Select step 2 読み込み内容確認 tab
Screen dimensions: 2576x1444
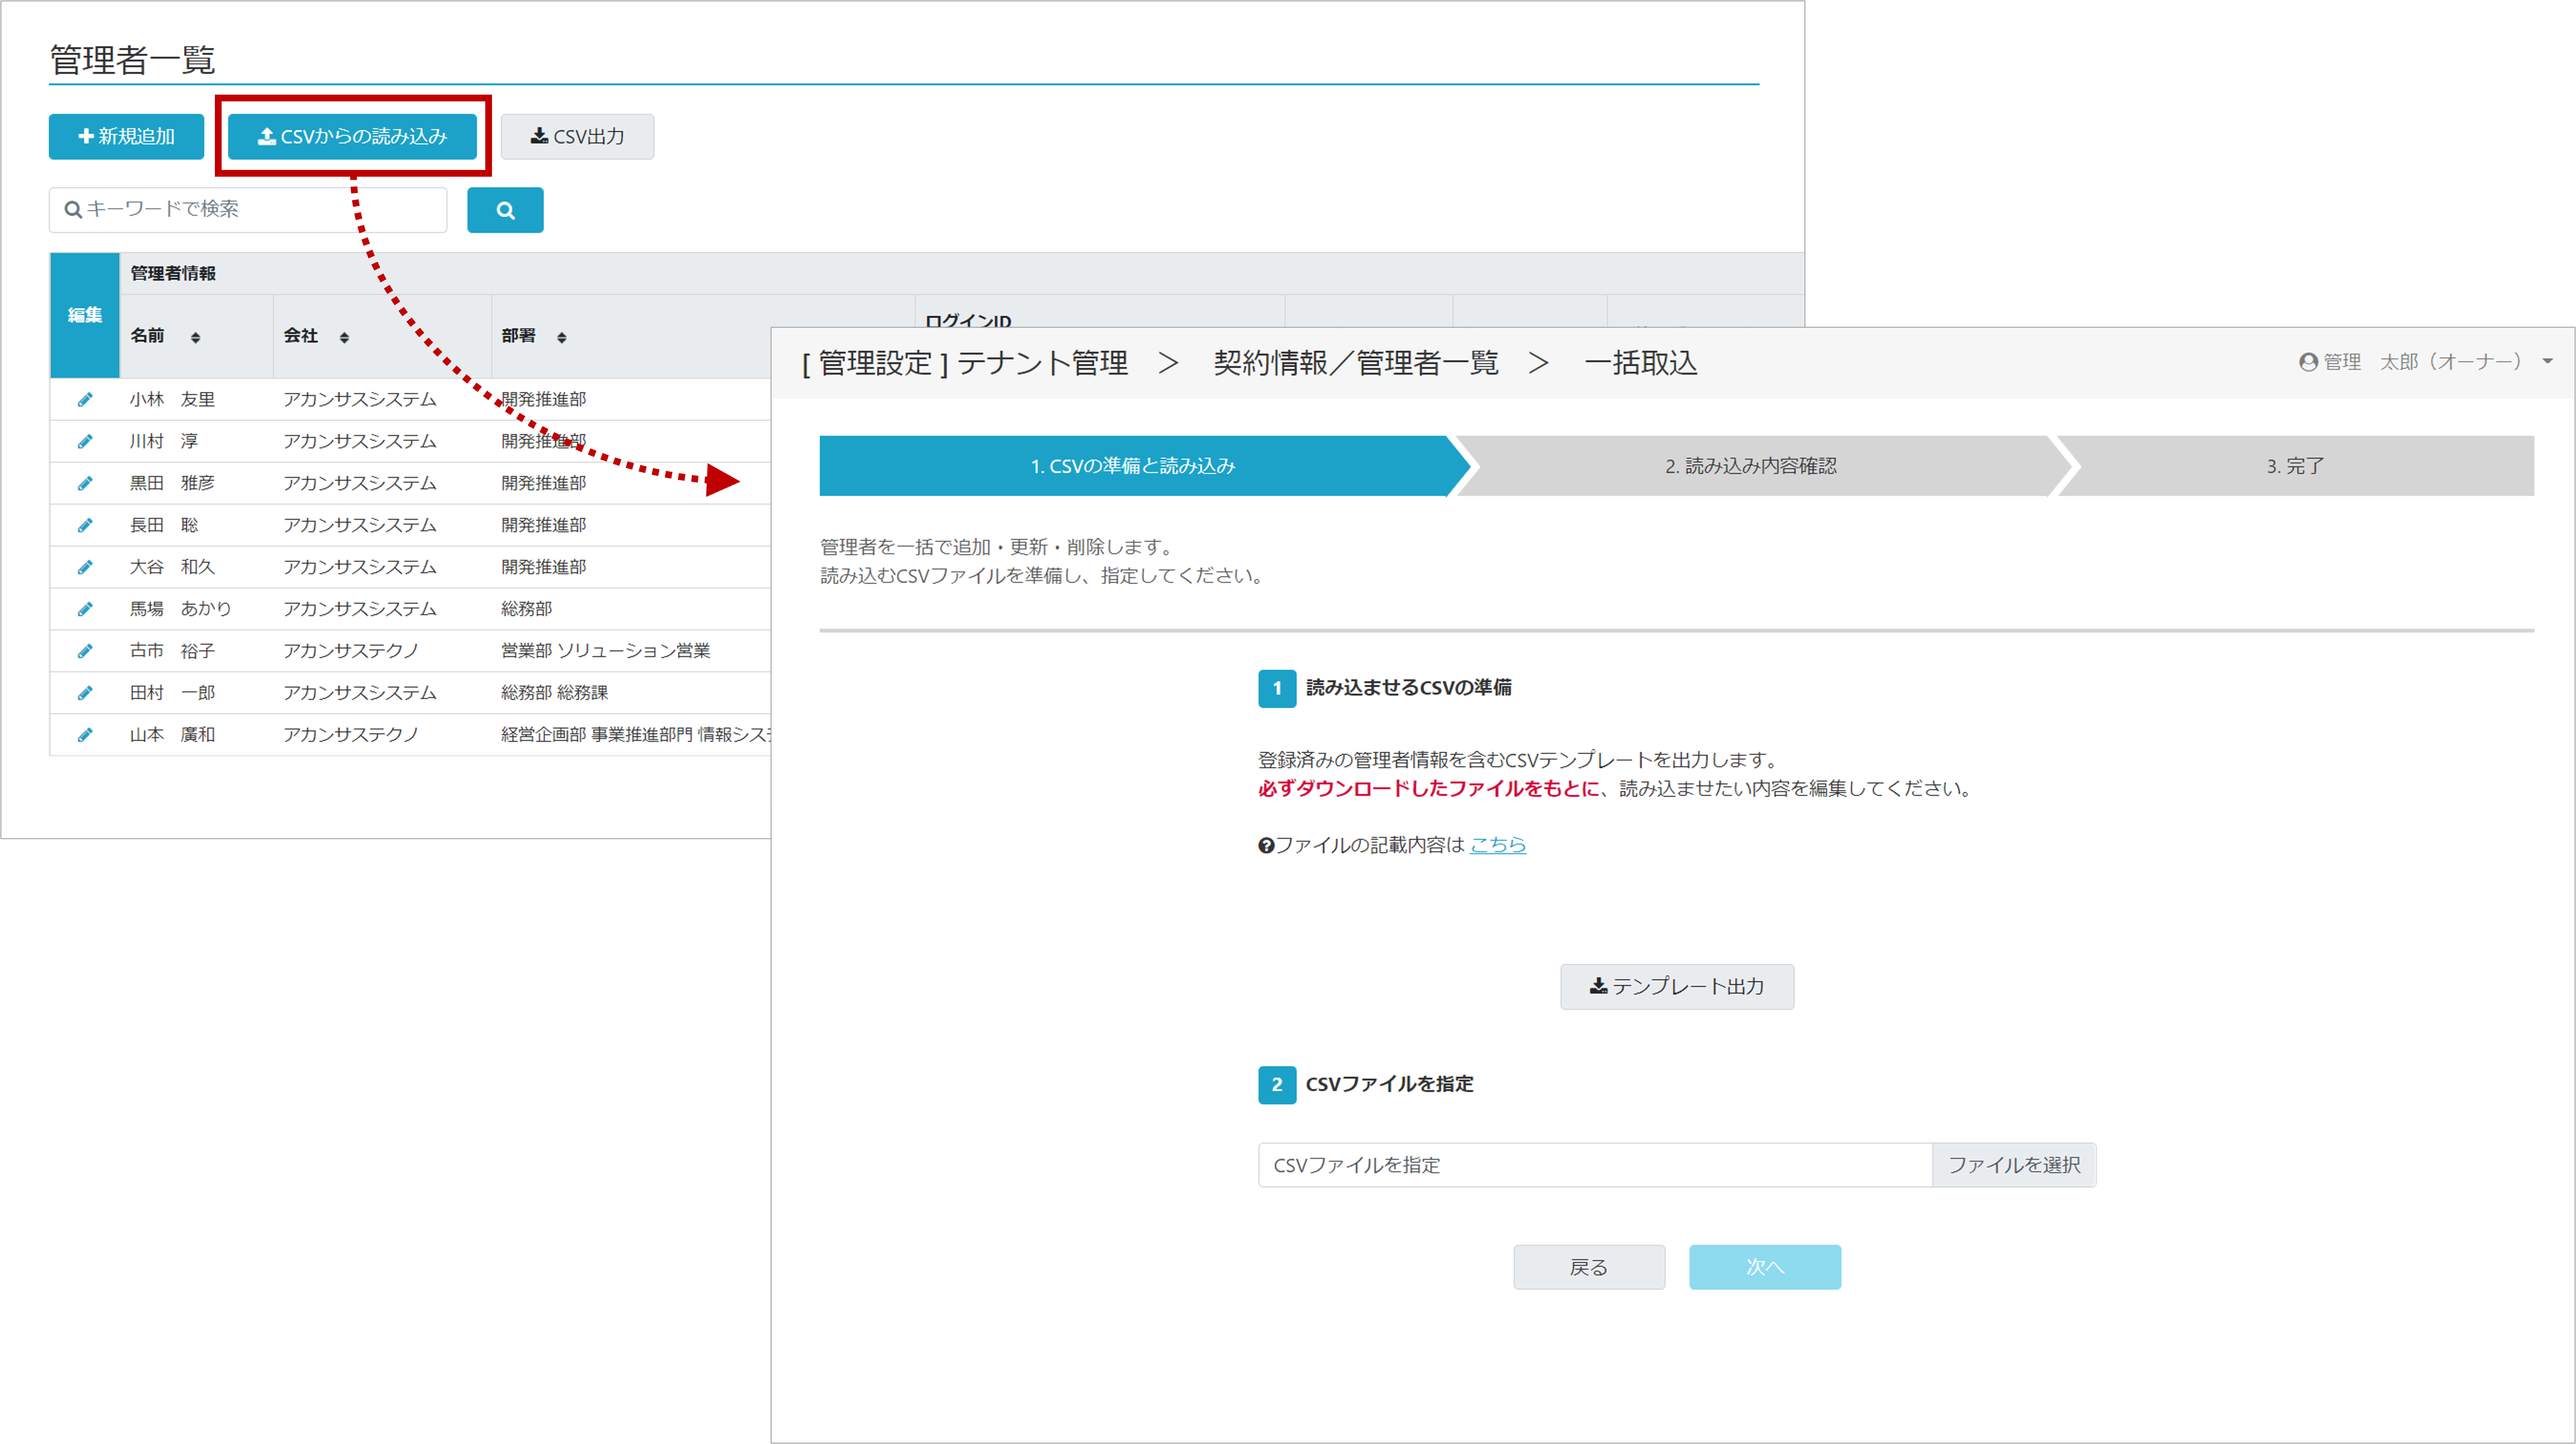(x=1750, y=466)
